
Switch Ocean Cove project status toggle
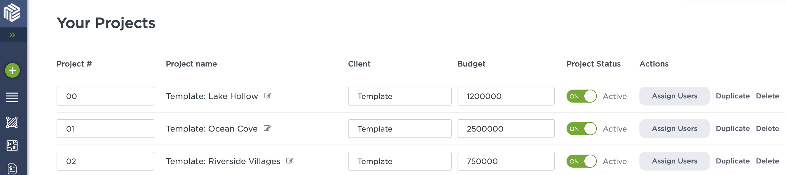(x=581, y=128)
